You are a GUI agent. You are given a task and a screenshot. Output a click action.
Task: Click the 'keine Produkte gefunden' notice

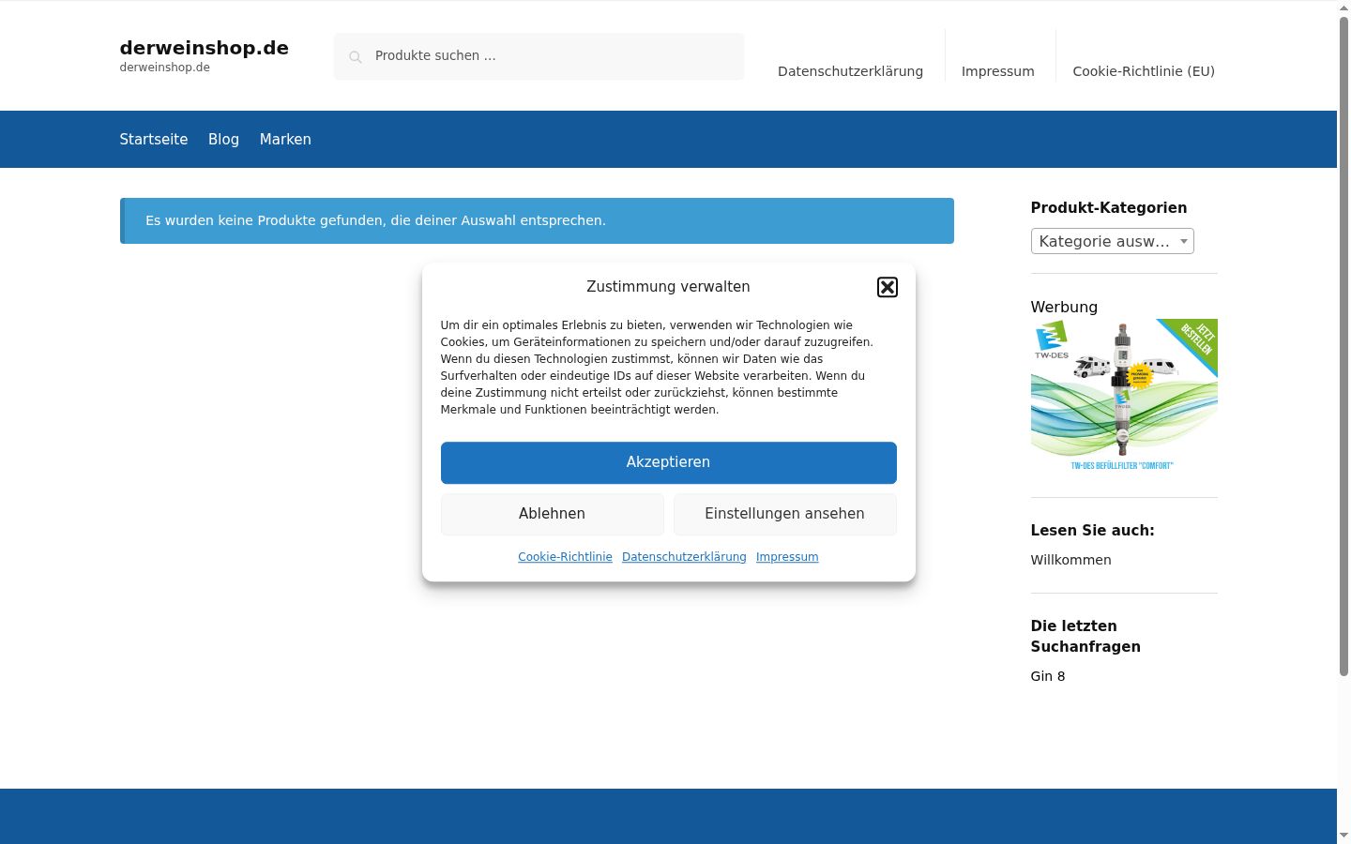tap(537, 220)
